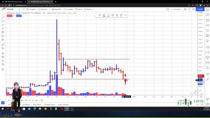The width and height of the screenshot is (210, 118).
Task: Open the patterns tool in left sidebar
Action: 3,32
